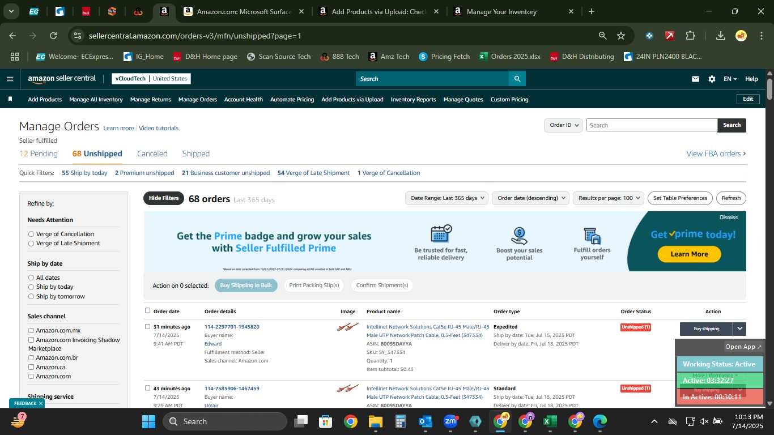Image resolution: width=774 pixels, height=435 pixels.
Task: Open Order date (descending) sort dropdown
Action: point(530,198)
